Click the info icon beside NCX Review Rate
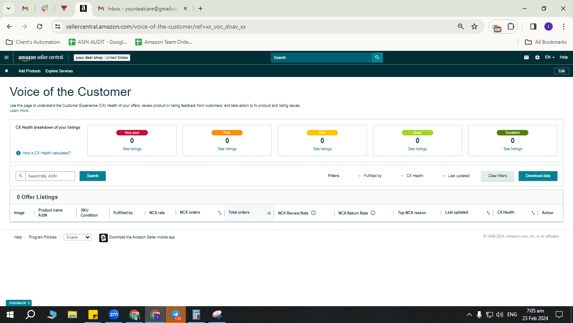 click(313, 213)
